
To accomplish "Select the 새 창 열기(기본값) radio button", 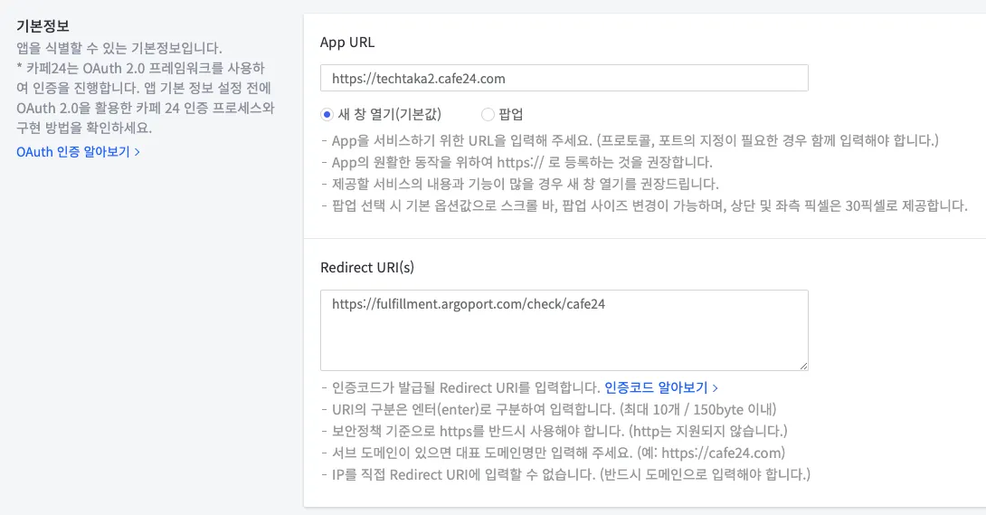I will 327,115.
